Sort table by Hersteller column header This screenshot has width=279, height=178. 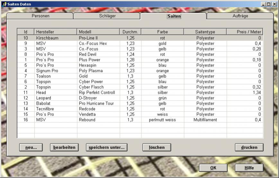[56, 32]
